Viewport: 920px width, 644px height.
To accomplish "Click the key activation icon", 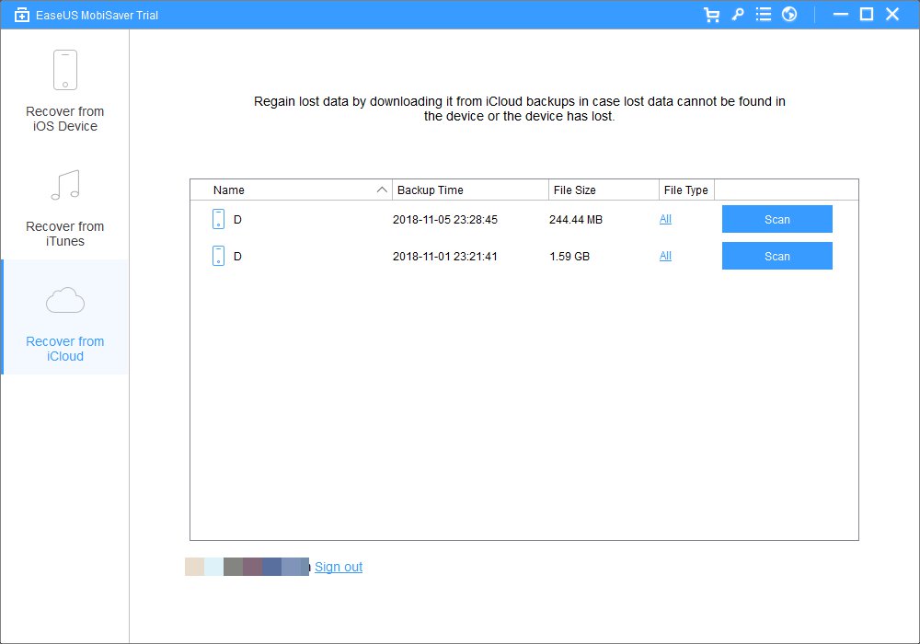I will point(737,15).
